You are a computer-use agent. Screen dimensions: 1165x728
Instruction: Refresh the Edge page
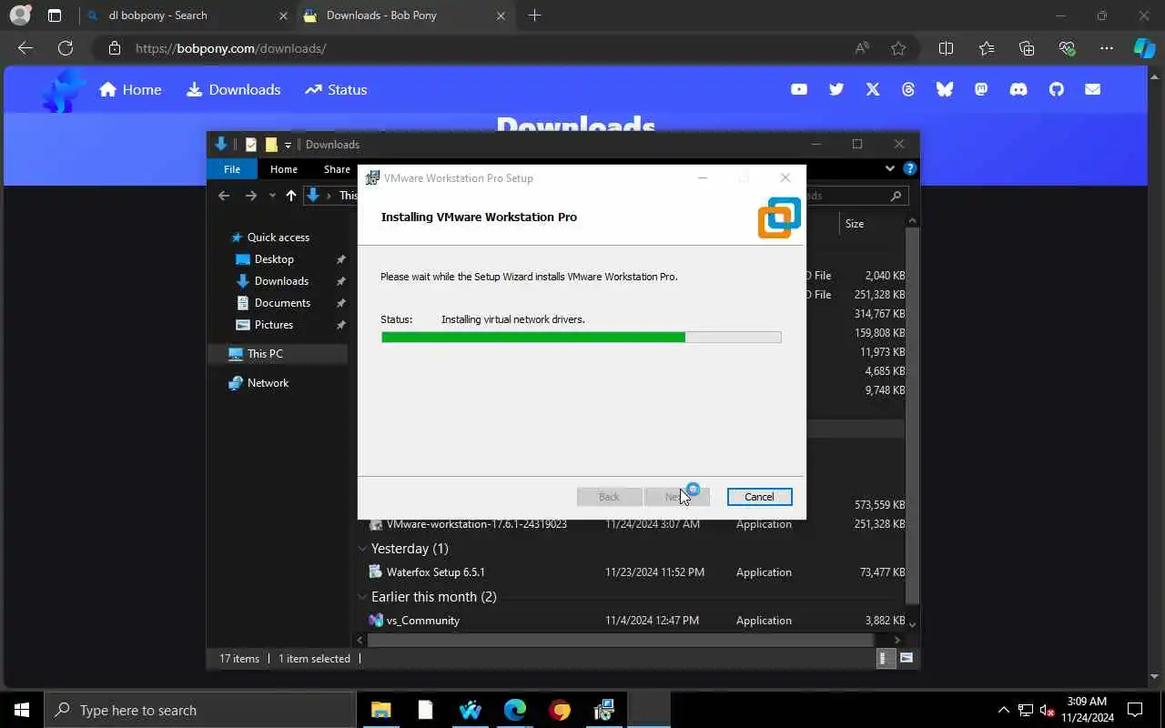point(66,48)
